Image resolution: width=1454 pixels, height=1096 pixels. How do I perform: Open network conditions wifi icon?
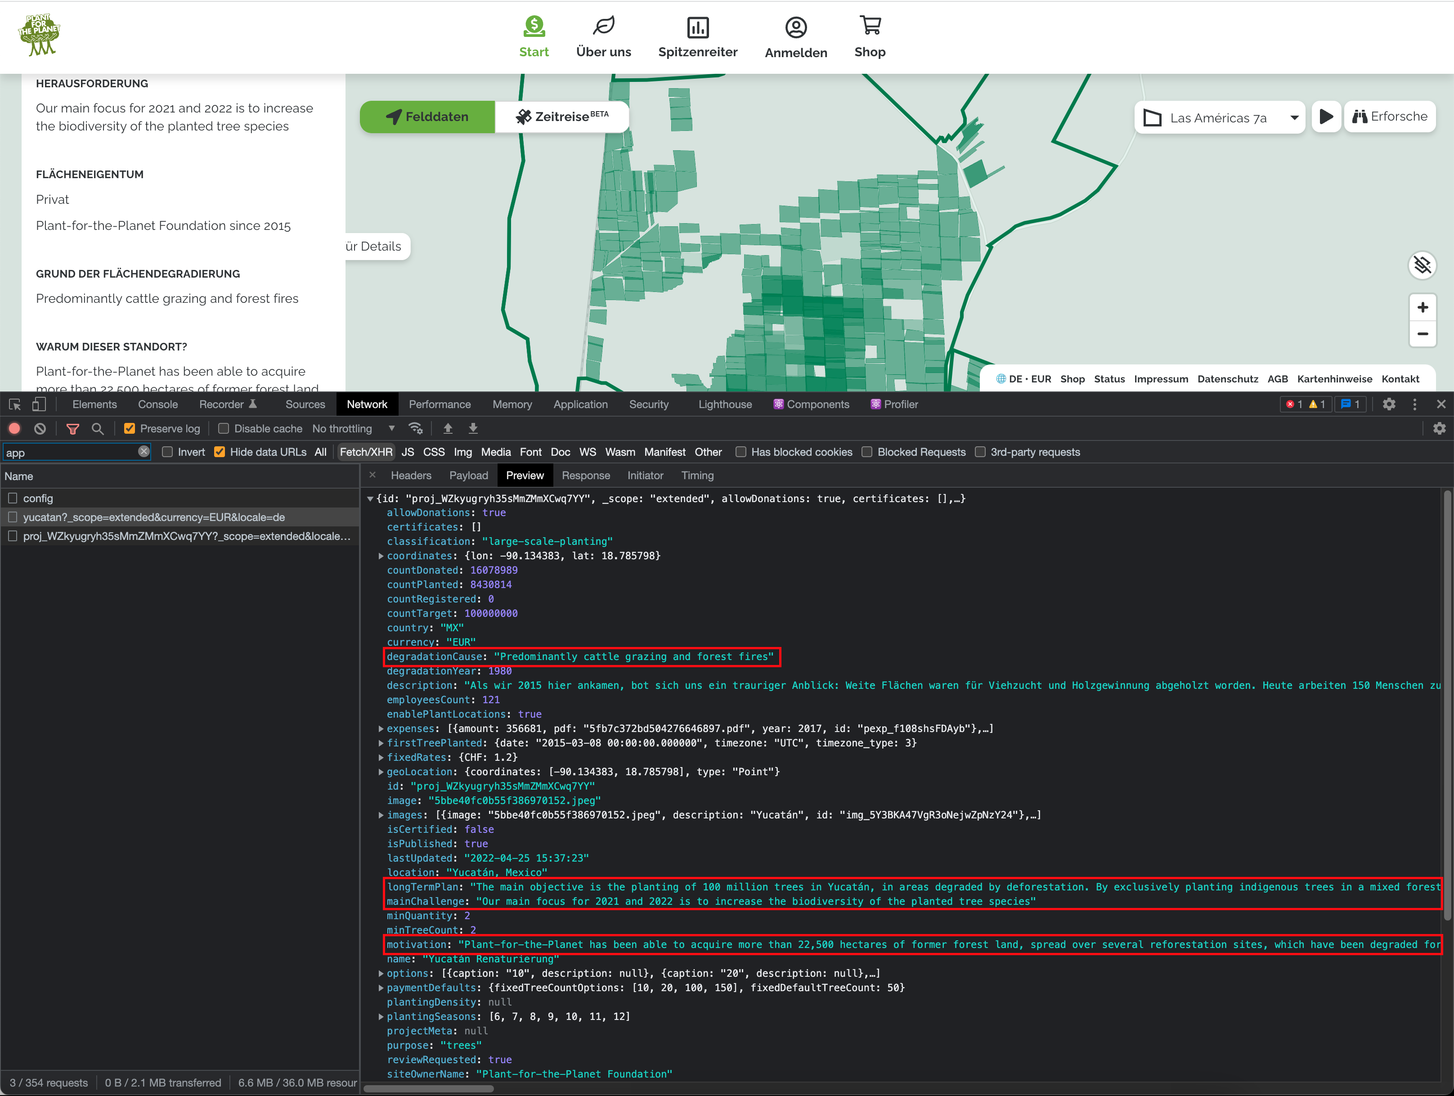(415, 429)
